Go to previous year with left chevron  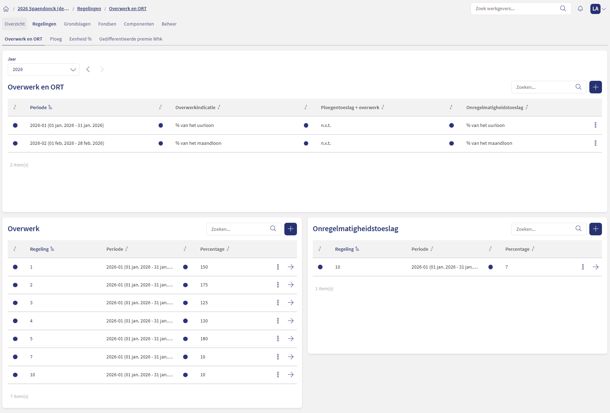(x=88, y=70)
